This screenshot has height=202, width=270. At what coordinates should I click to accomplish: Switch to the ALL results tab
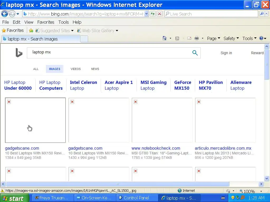36,69
